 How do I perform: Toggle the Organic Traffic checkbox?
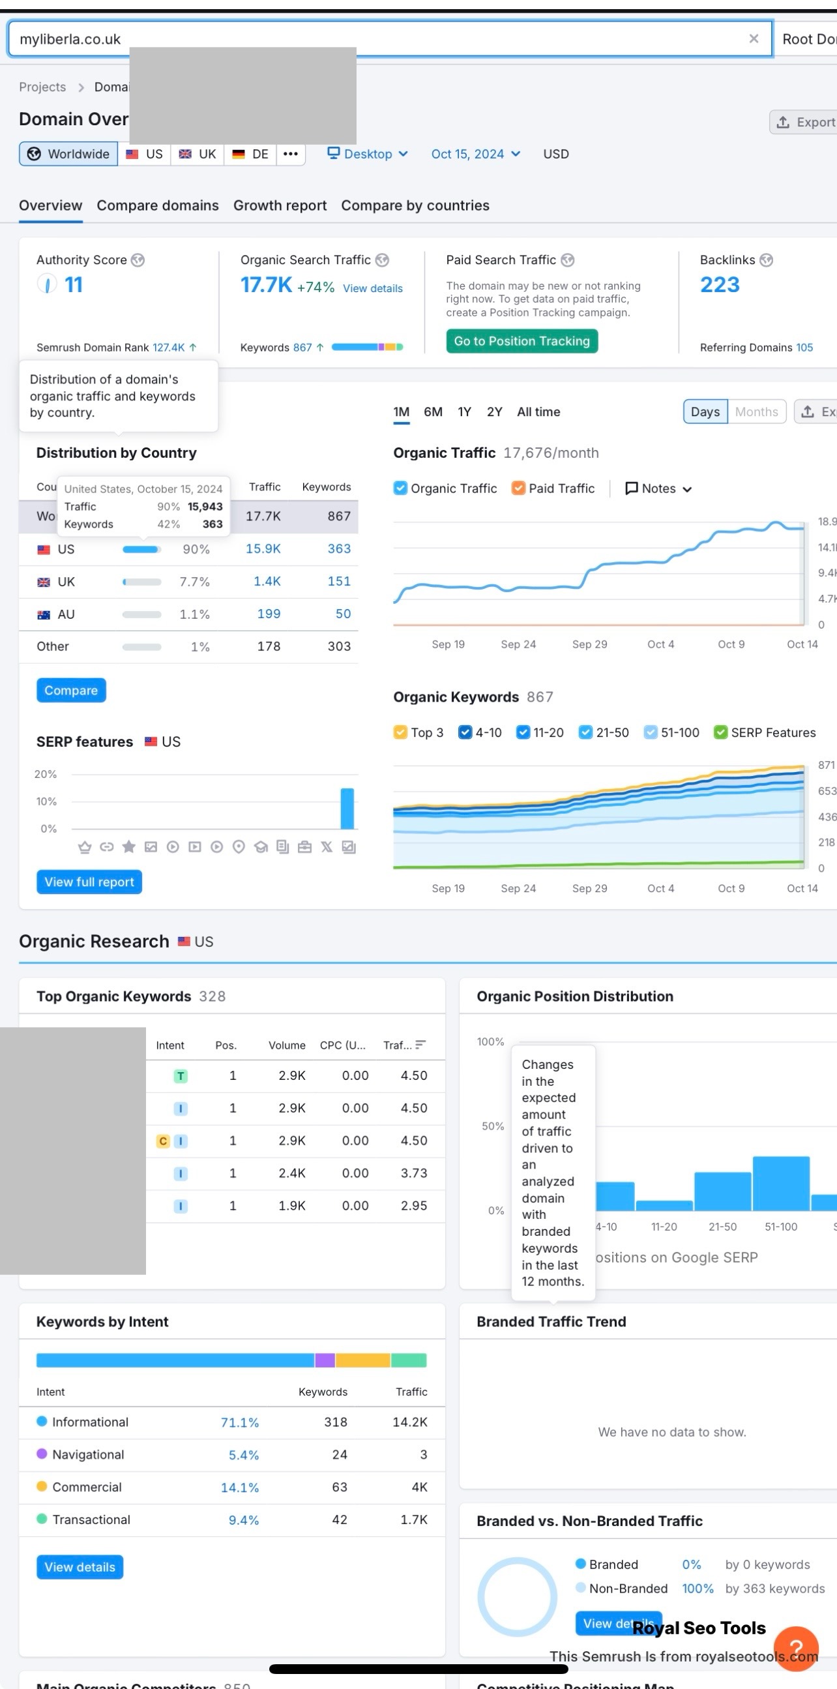pos(400,488)
